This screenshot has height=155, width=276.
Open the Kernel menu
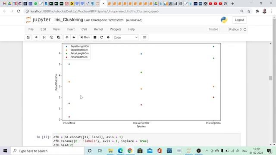[98, 29]
